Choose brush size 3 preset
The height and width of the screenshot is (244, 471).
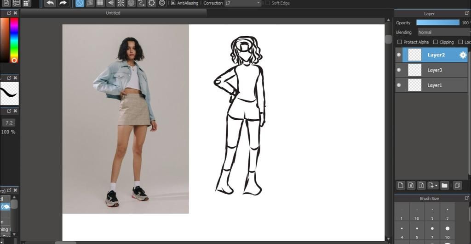[447, 212]
